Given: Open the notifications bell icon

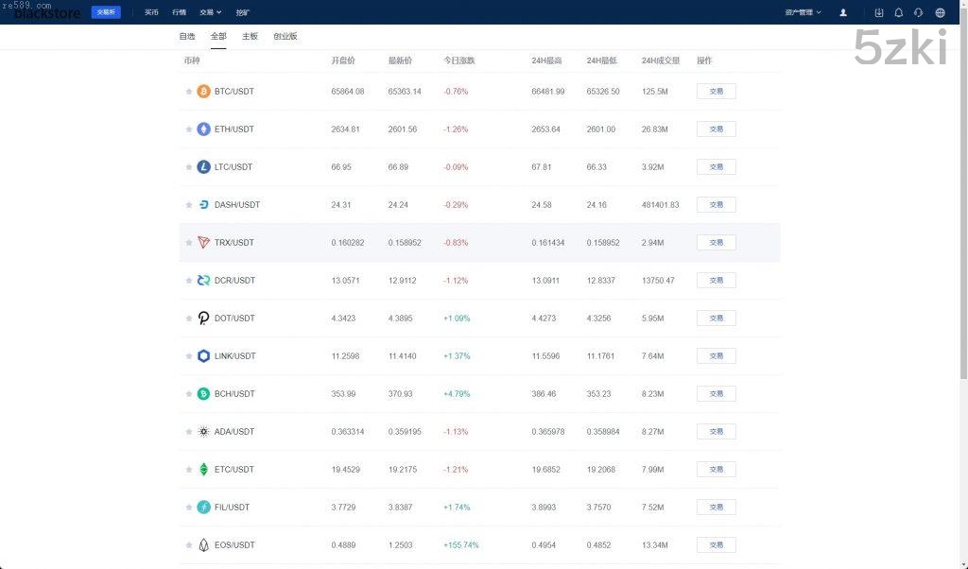Looking at the screenshot, I should (898, 12).
